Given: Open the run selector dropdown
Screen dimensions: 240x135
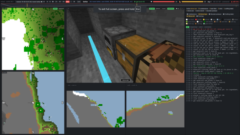Looking at the screenshot, I should tap(30, 1).
